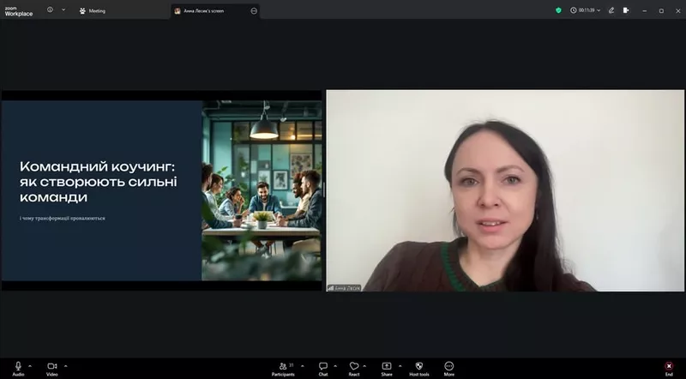Click the Share screen icon
This screenshot has width=686, height=379.
(x=386, y=366)
